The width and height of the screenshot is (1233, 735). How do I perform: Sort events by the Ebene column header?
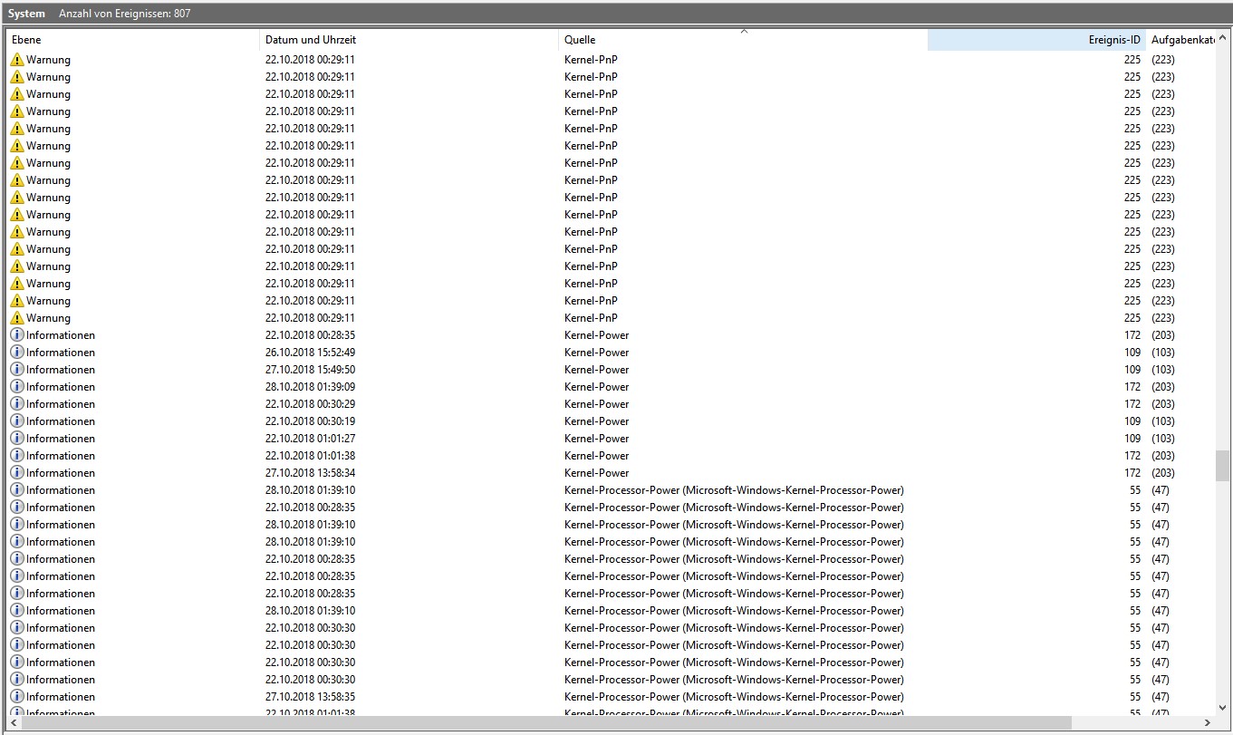pyautogui.click(x=133, y=40)
